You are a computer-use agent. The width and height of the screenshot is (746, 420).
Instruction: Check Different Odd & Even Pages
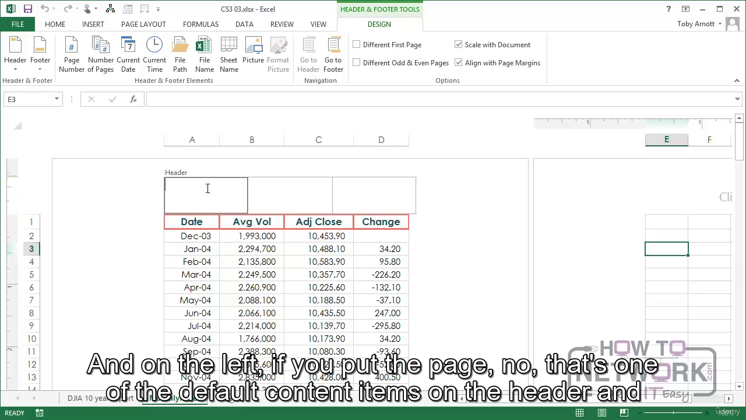coord(357,63)
